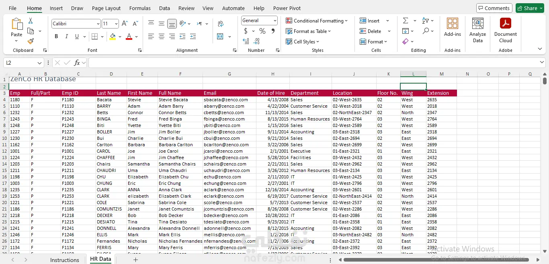
Task: Click the Name Box showing L2
Action: click(x=20, y=63)
